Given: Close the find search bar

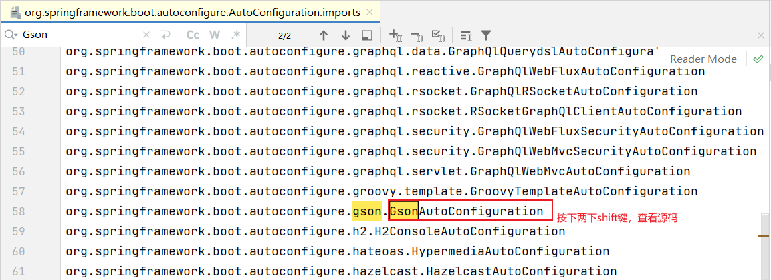Looking at the screenshot, I should 760,35.
